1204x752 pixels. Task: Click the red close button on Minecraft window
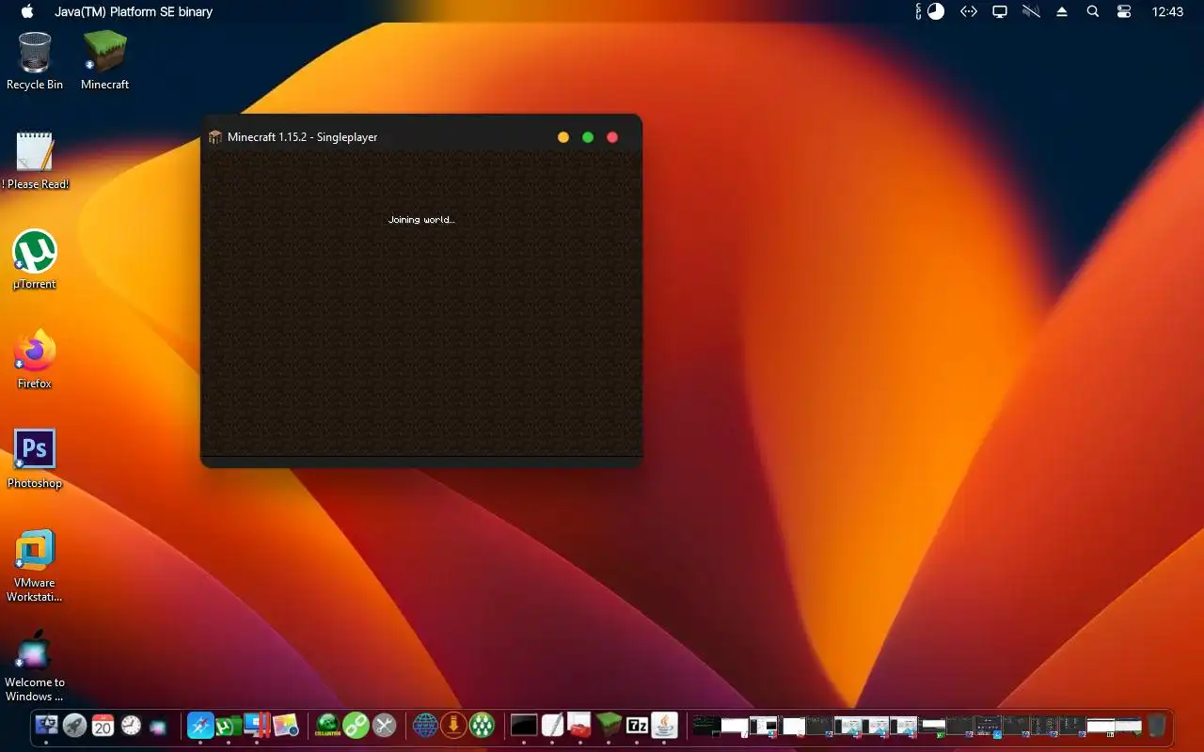(612, 137)
